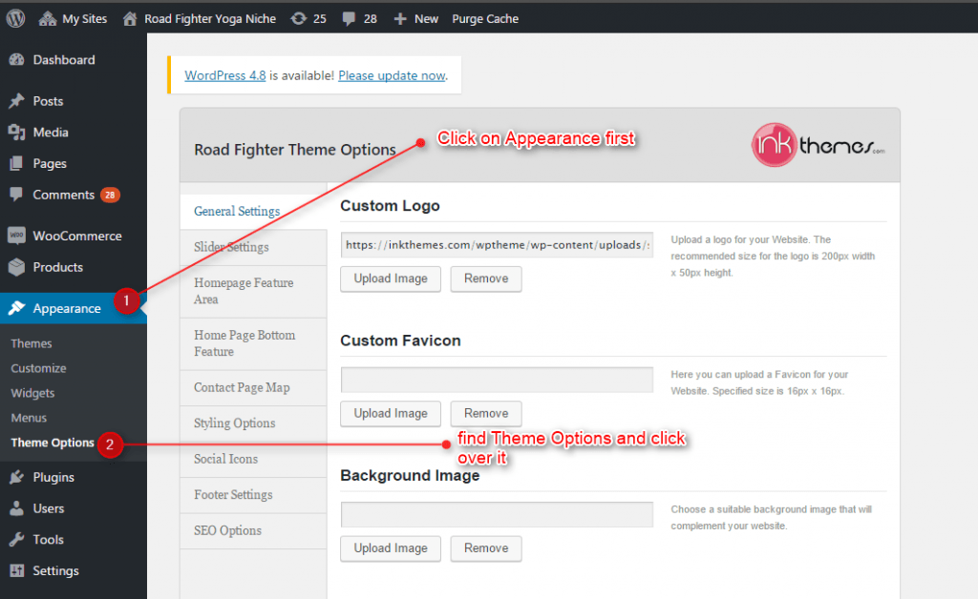Click the comments bubble icon in admin bar
The image size is (978, 599).
(x=349, y=19)
